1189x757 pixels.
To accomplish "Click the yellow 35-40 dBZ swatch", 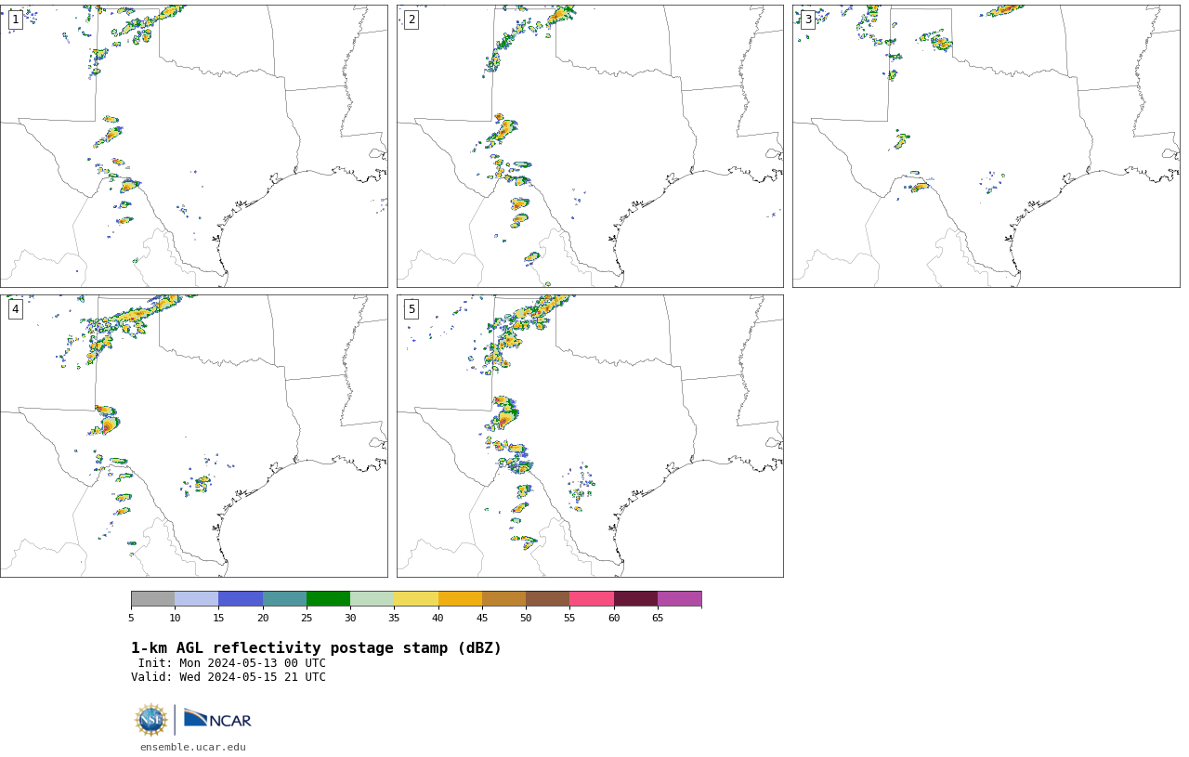I will (416, 598).
